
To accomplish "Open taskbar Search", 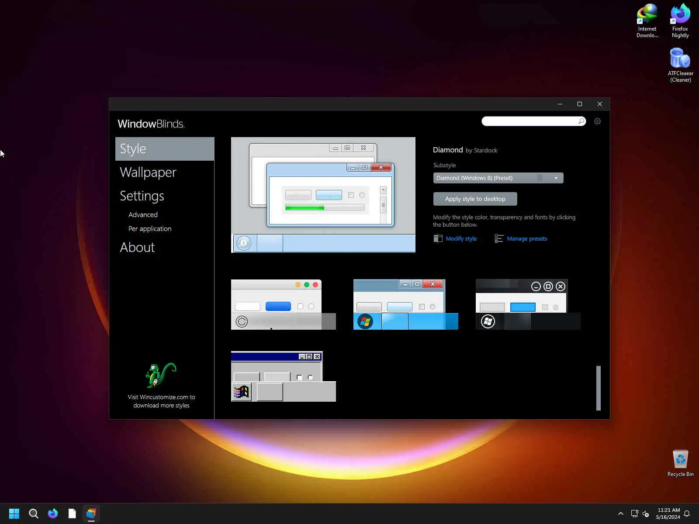I will (33, 514).
